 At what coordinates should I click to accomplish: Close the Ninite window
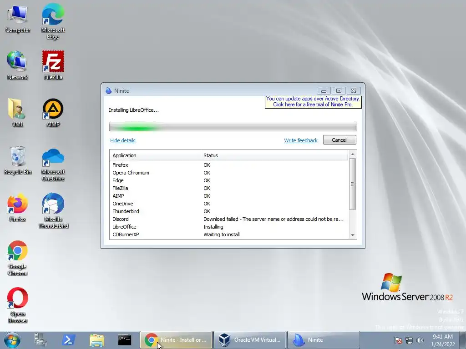coord(354,90)
